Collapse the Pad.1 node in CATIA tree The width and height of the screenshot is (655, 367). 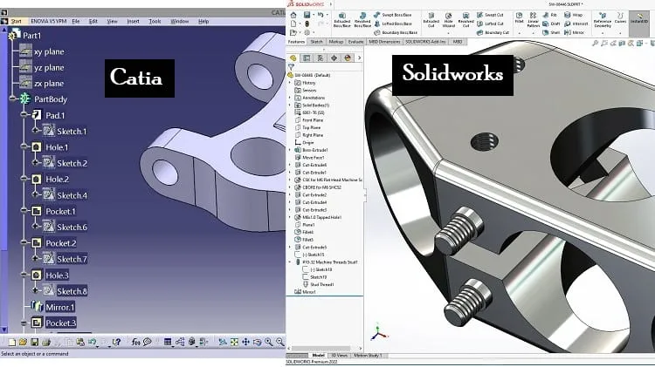pyautogui.click(x=24, y=115)
